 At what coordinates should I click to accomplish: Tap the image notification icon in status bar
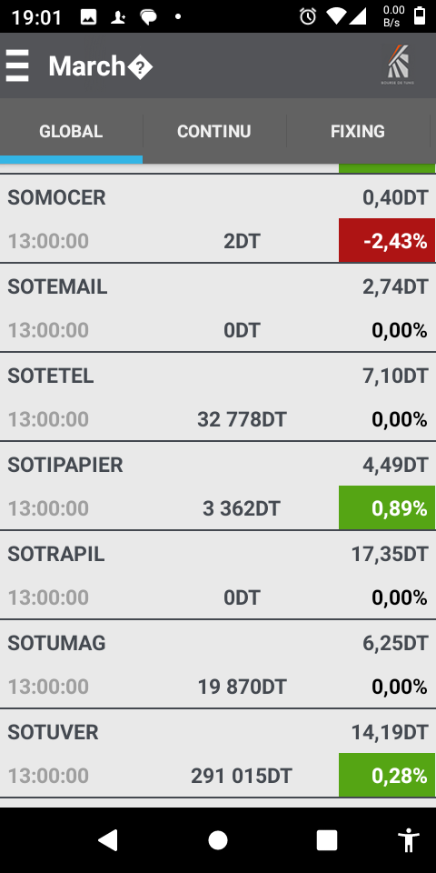coord(88,16)
